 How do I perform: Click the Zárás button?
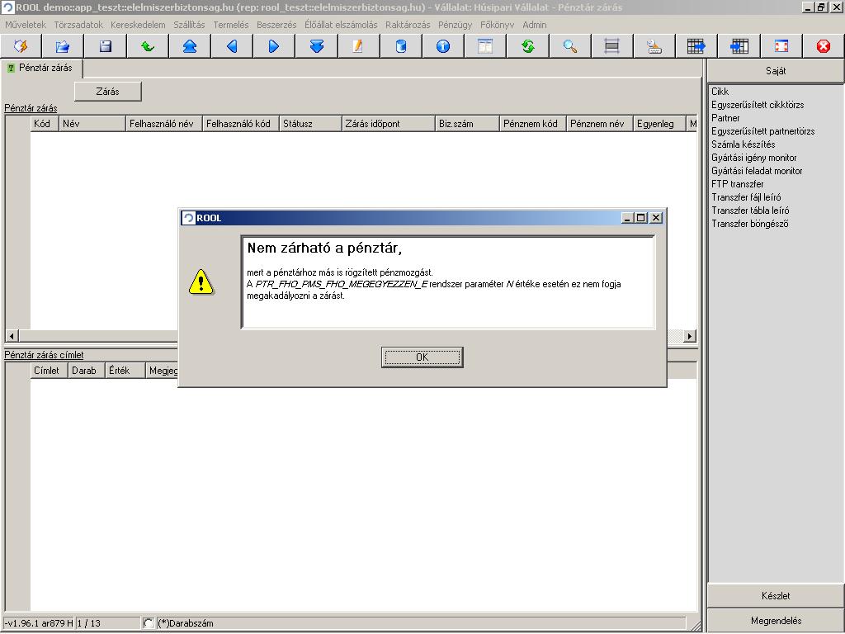(x=107, y=92)
